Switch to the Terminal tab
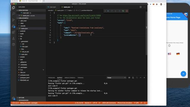 (x=80, y=78)
